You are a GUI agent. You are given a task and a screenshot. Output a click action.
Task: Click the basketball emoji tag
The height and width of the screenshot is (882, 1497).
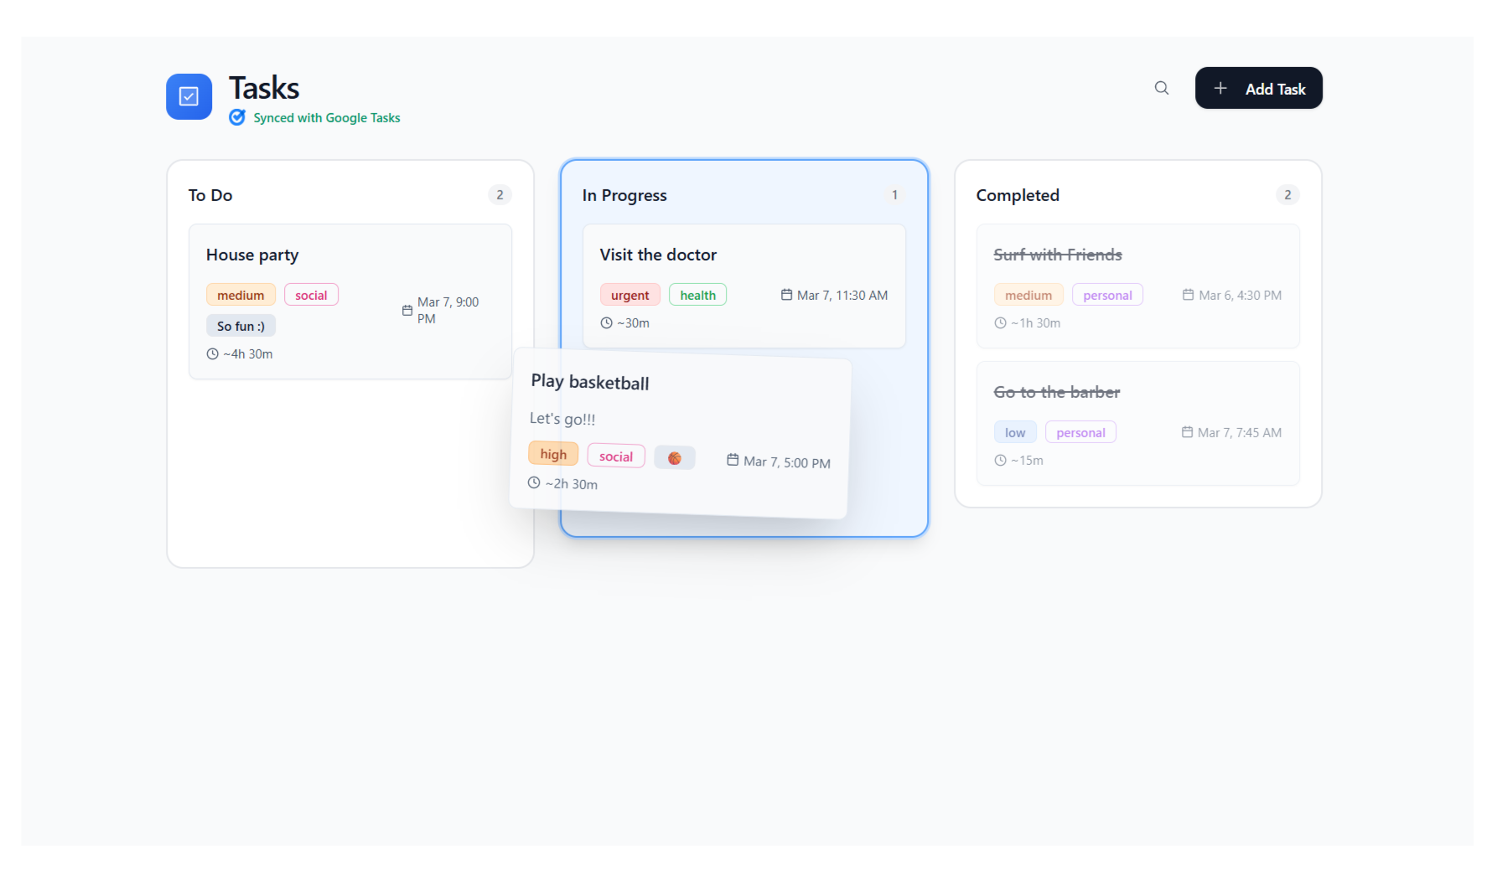point(674,458)
